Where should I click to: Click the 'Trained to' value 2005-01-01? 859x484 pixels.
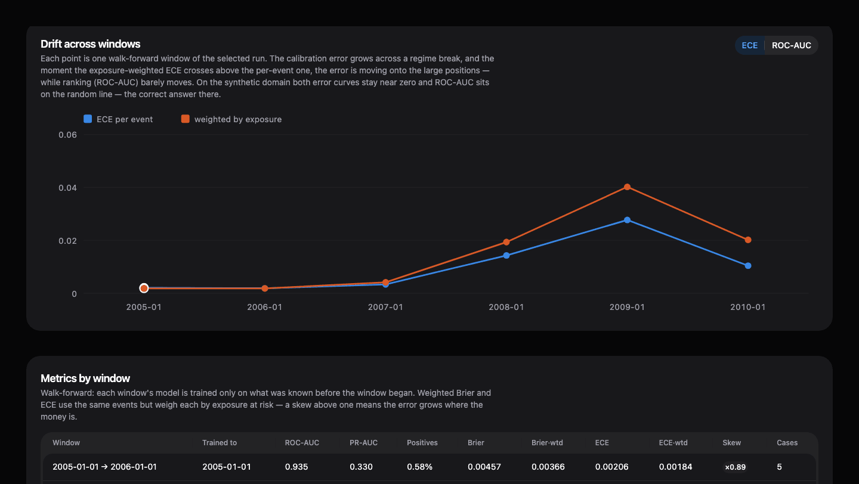click(x=227, y=467)
